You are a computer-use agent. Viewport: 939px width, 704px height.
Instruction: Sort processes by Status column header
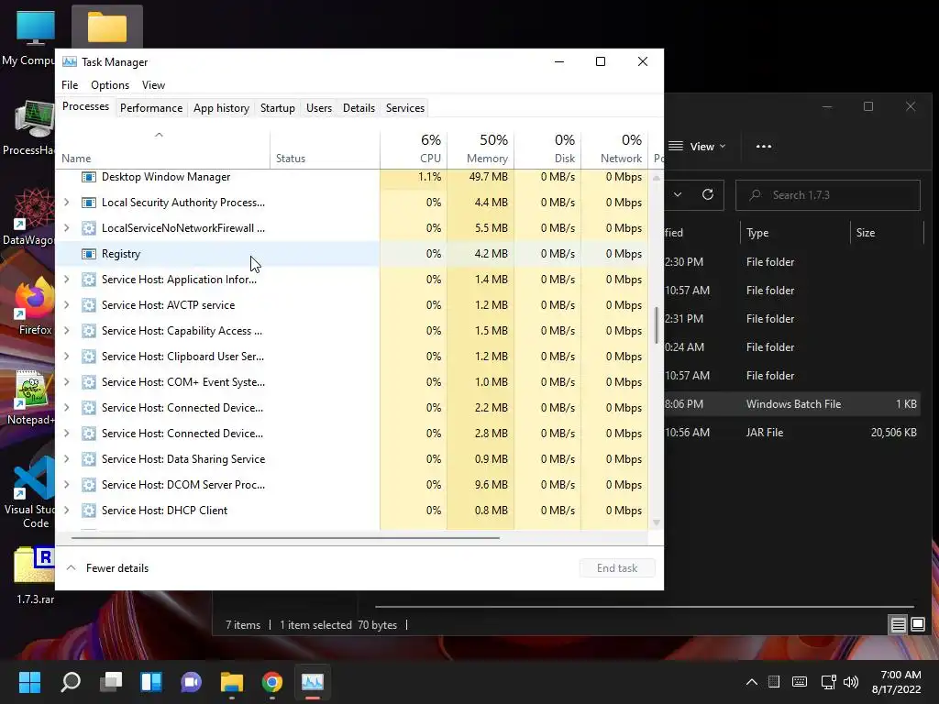(x=325, y=148)
